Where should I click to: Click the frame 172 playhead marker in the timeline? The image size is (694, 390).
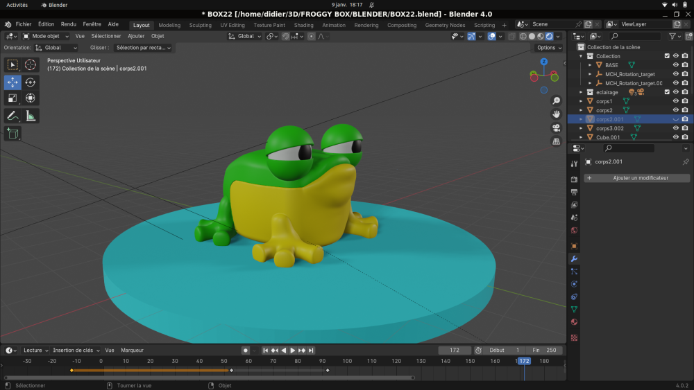tap(524, 361)
